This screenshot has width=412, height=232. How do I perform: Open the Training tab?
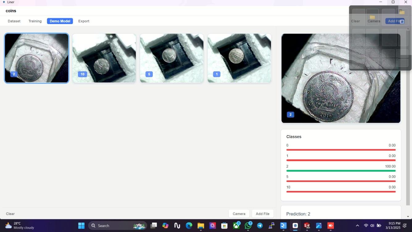click(x=35, y=21)
